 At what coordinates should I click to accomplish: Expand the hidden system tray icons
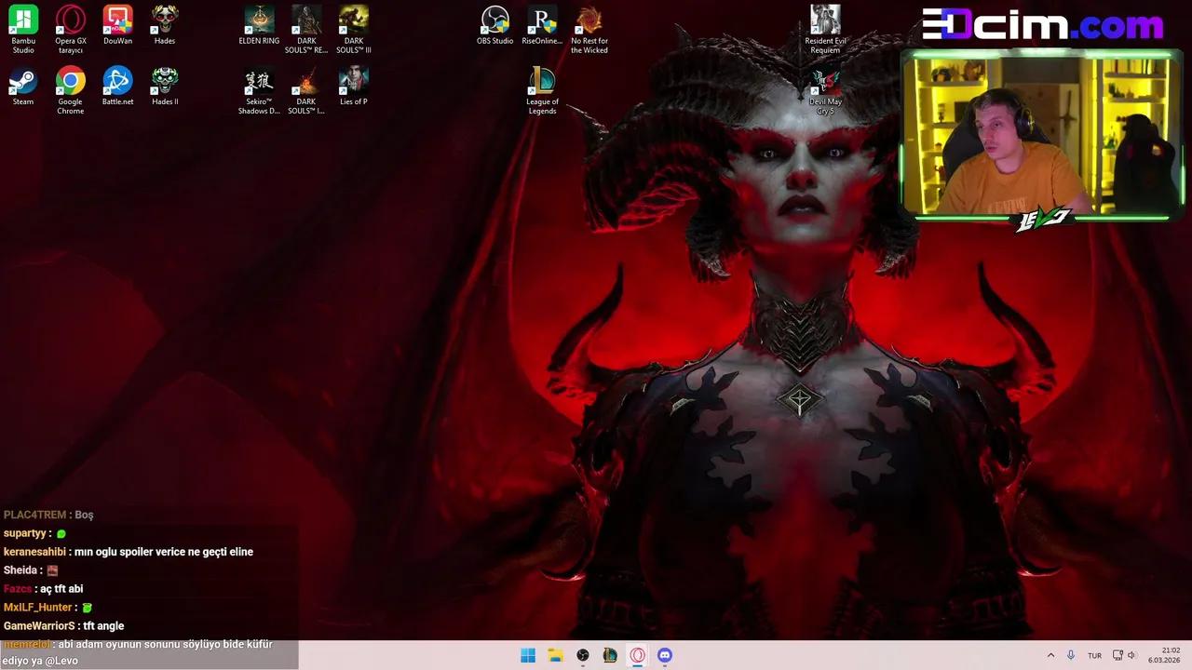(x=1051, y=655)
